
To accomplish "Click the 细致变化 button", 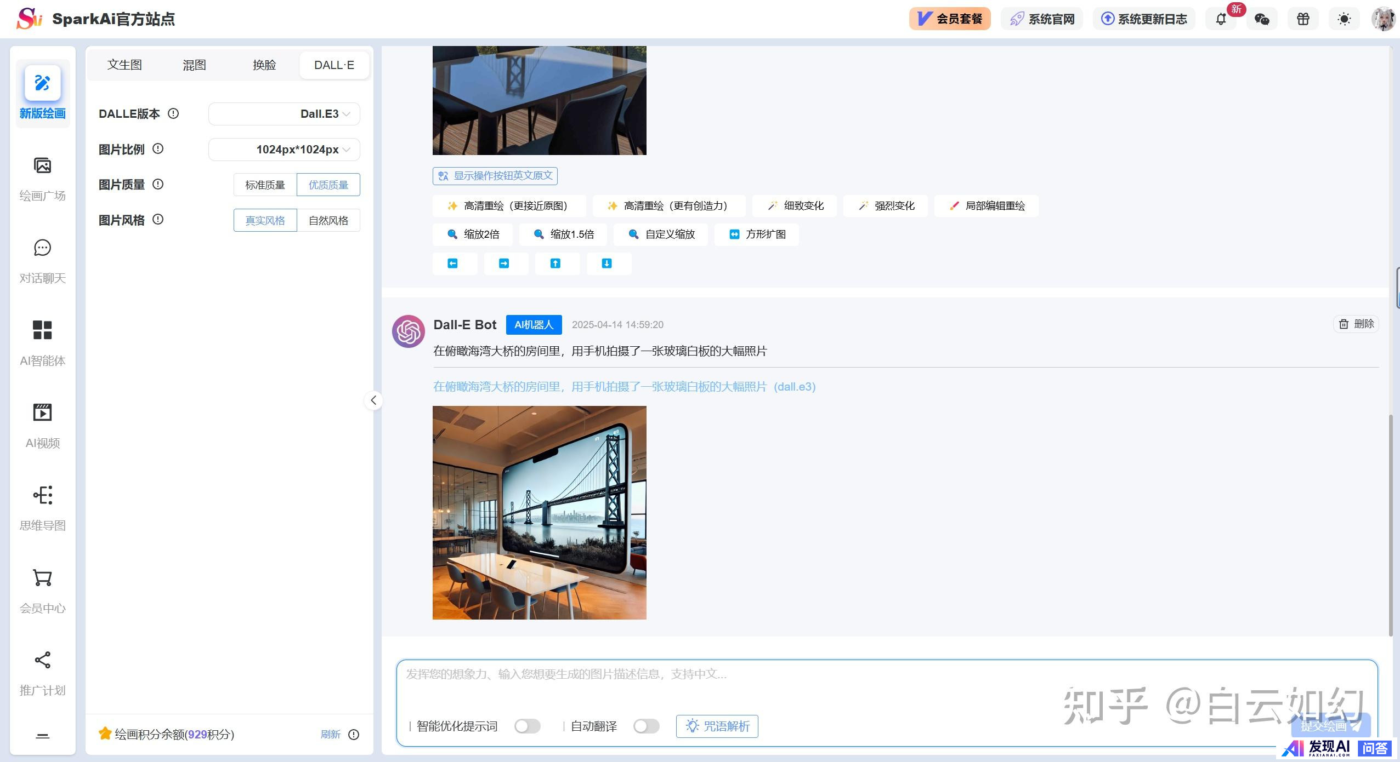I will click(795, 206).
